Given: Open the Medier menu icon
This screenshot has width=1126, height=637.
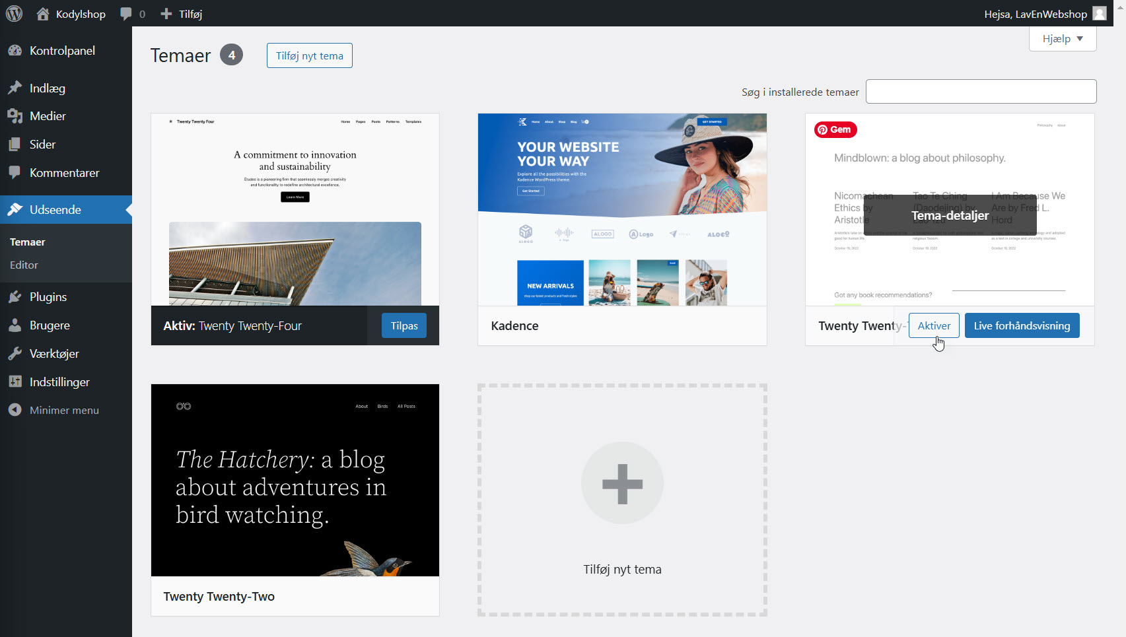Looking at the screenshot, I should [x=15, y=116].
